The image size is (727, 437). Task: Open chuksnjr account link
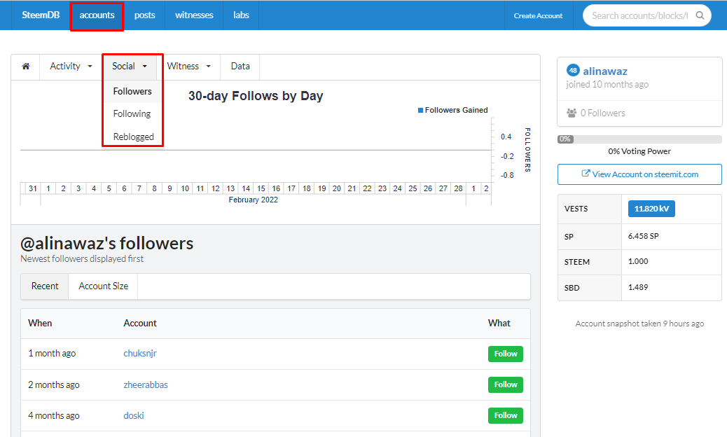tap(140, 353)
